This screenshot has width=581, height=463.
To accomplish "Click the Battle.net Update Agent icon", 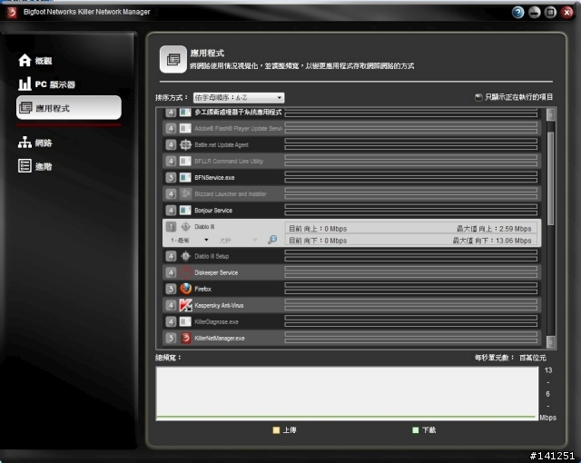I will click(185, 145).
